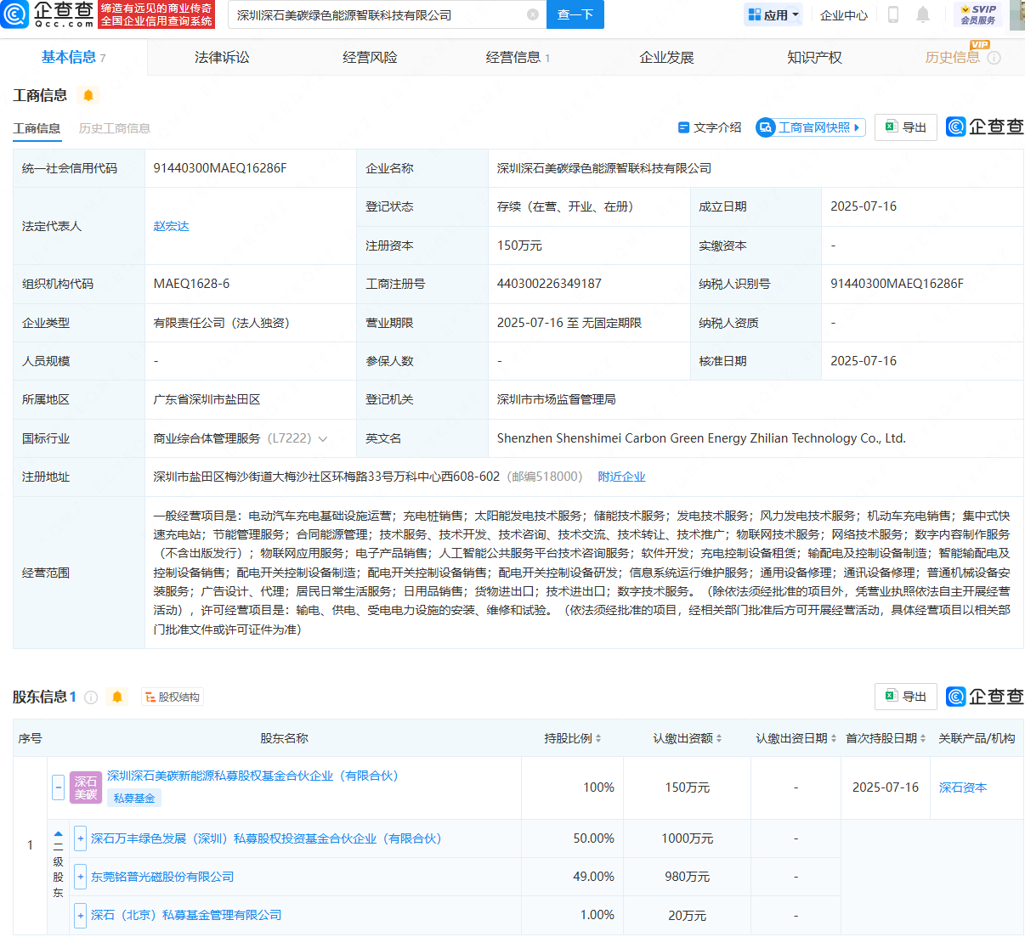Switch to the 知识产权 tab
The height and width of the screenshot is (937, 1025).
814,57
